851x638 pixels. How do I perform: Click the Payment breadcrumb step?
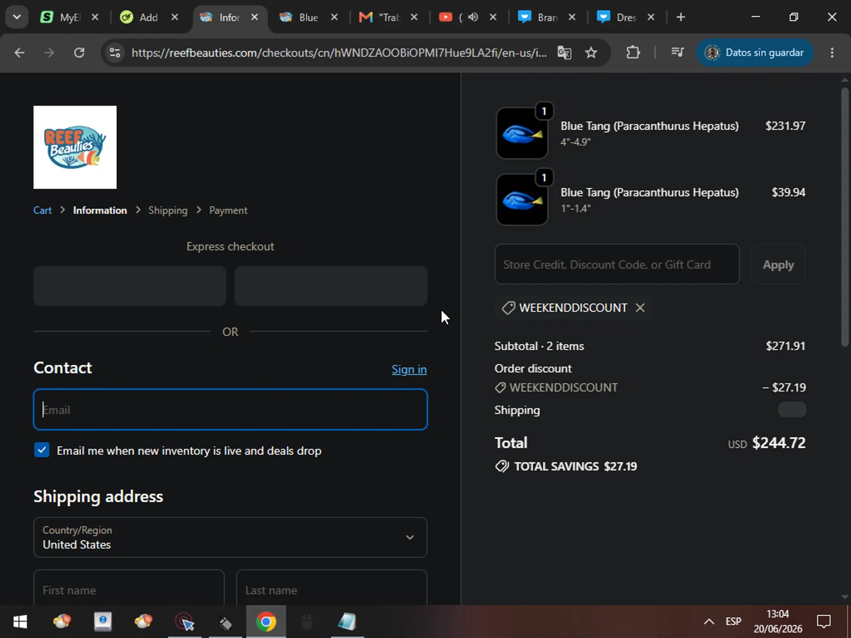[x=228, y=210]
